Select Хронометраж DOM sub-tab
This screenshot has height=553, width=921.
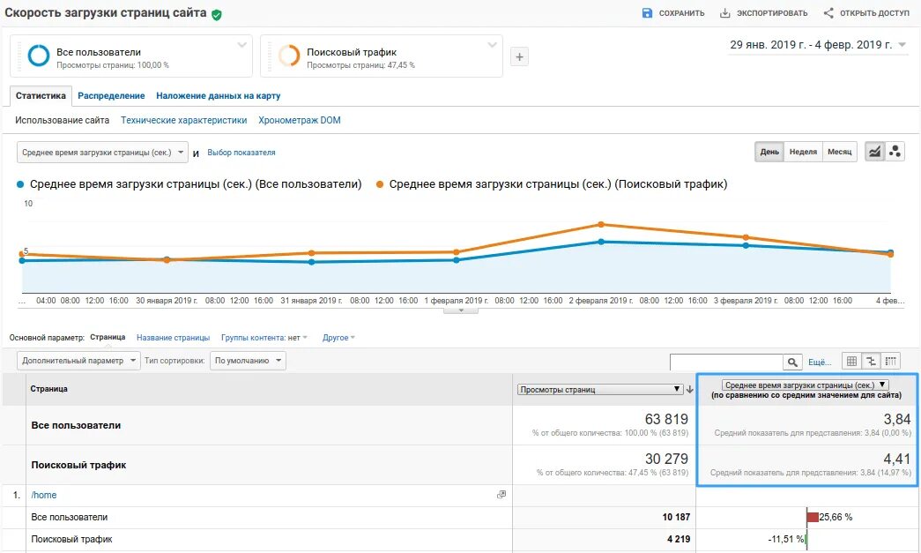click(300, 121)
